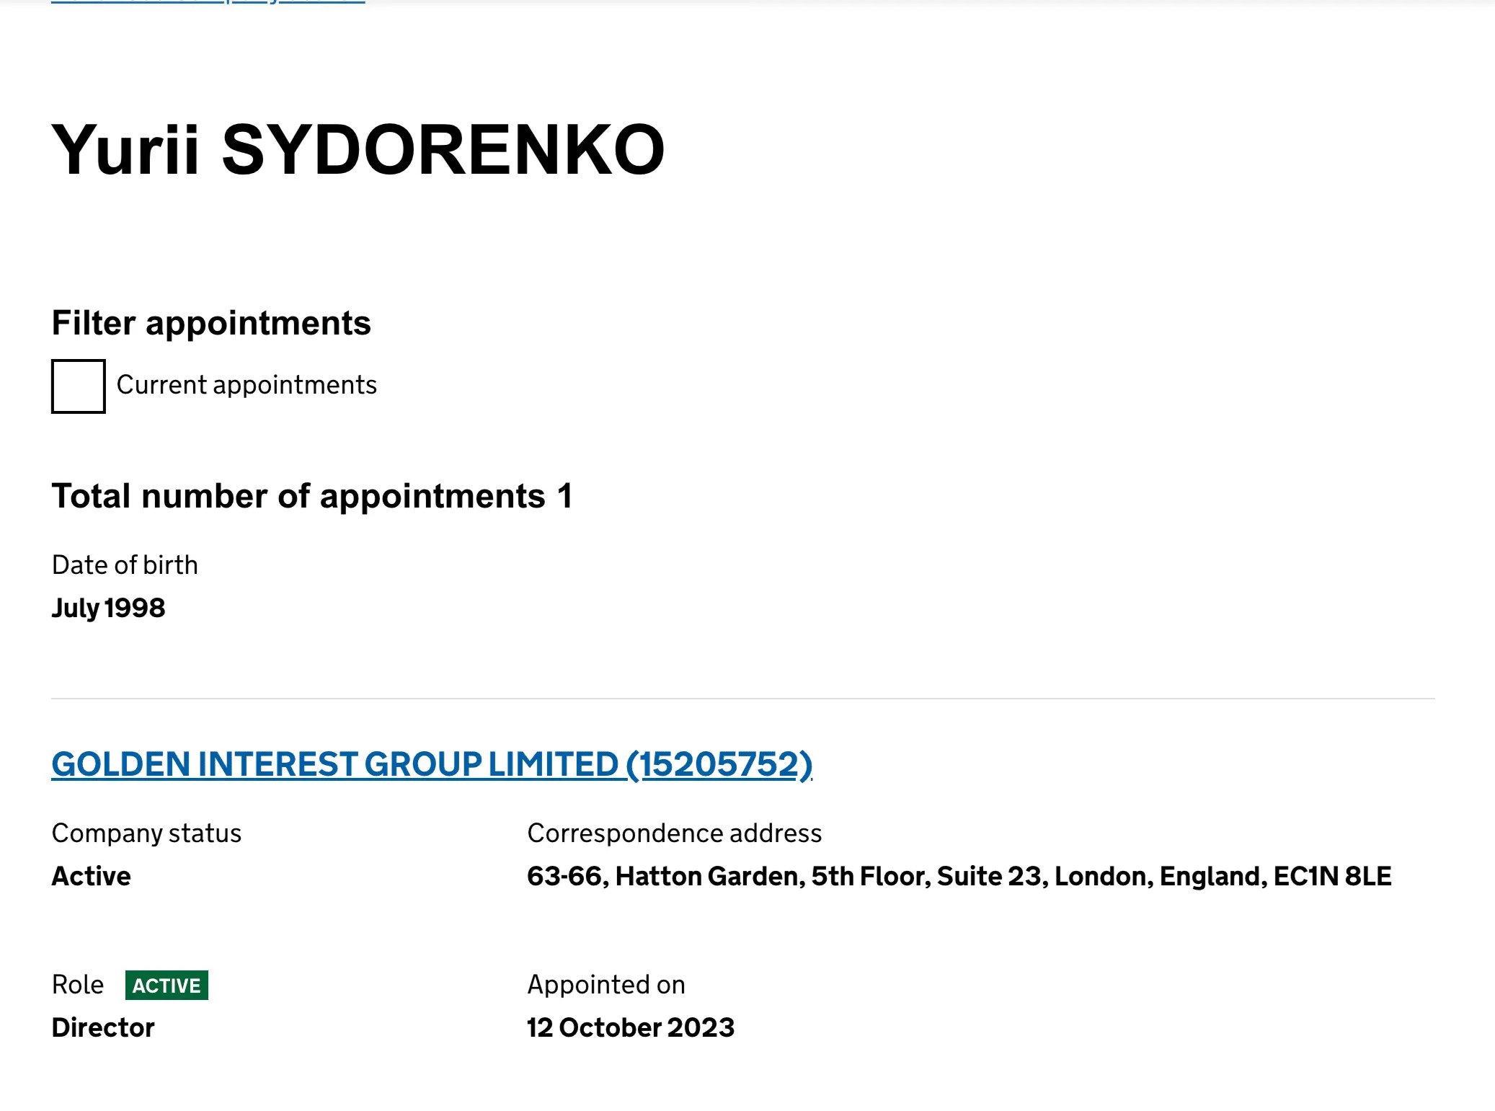Click the 'Date of birth' label
Screen dimensions: 1495x1111
click(125, 565)
